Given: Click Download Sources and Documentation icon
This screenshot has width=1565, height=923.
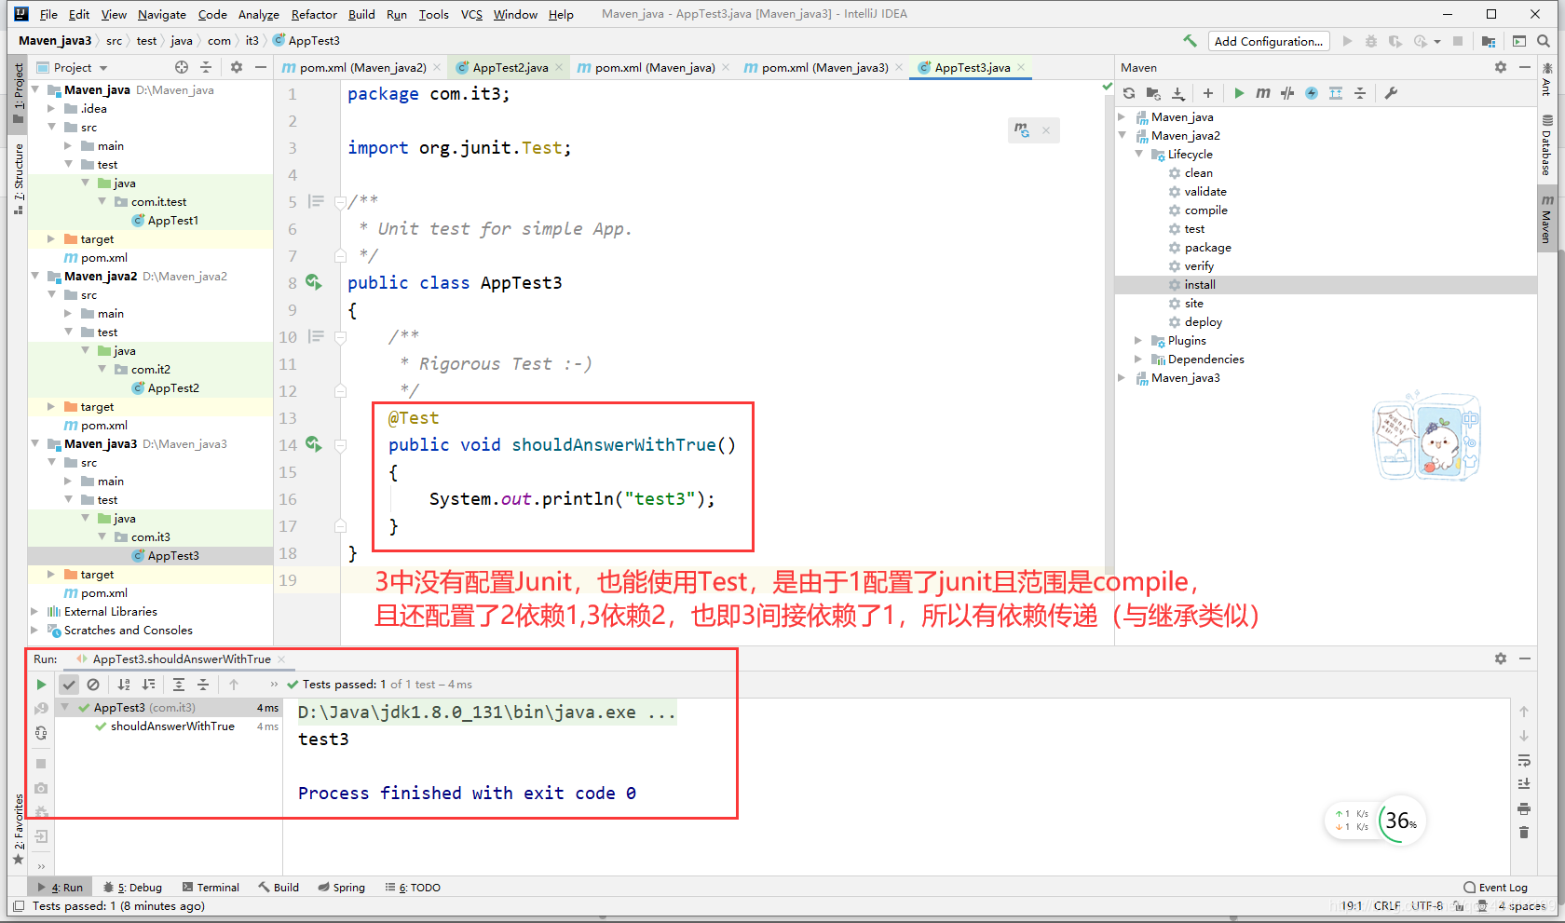Looking at the screenshot, I should click(x=1177, y=93).
